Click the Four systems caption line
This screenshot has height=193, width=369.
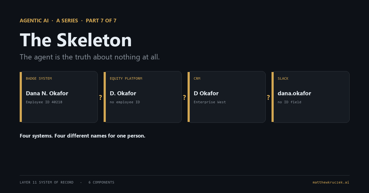pos(82,136)
